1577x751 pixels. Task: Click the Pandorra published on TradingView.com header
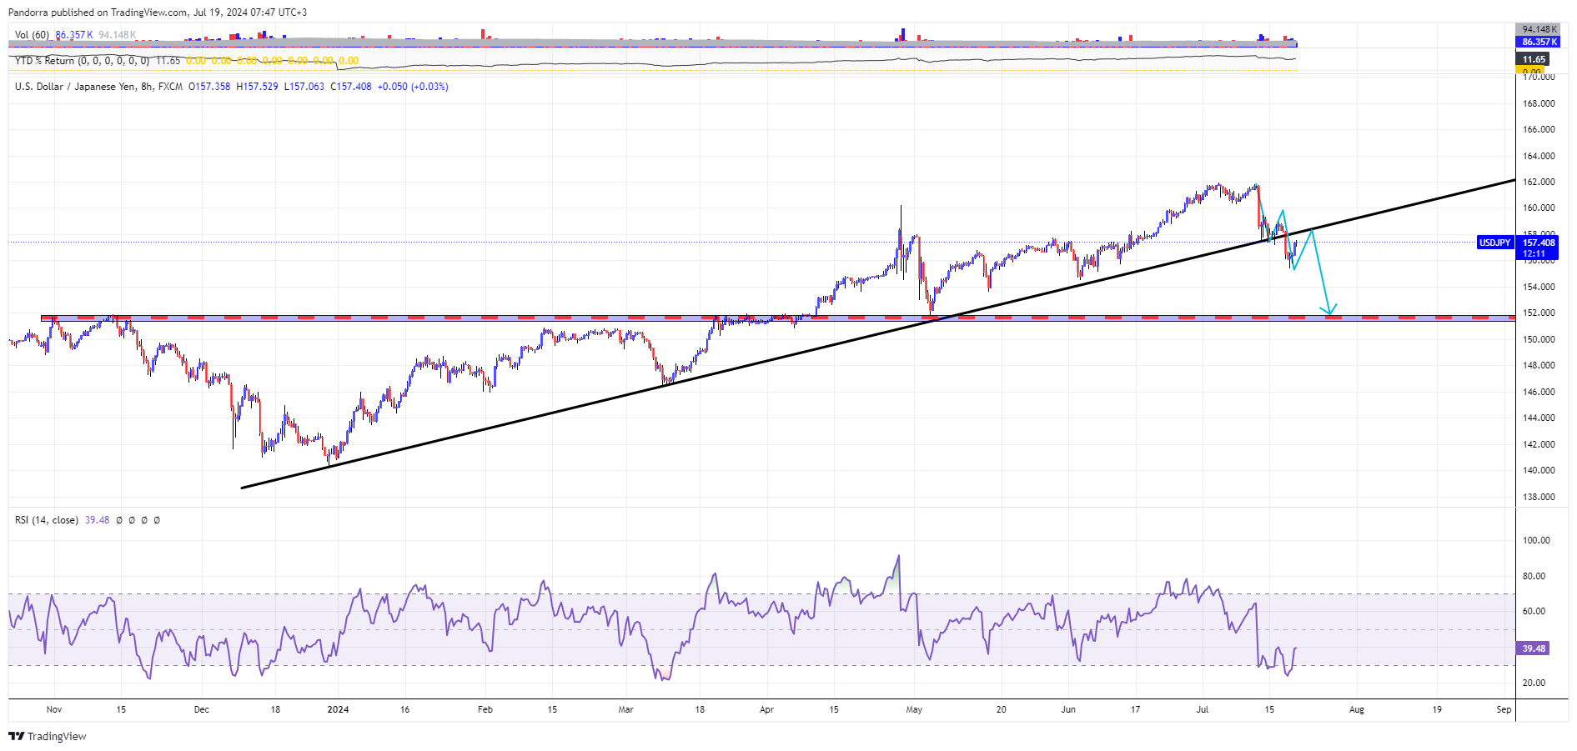click(158, 13)
